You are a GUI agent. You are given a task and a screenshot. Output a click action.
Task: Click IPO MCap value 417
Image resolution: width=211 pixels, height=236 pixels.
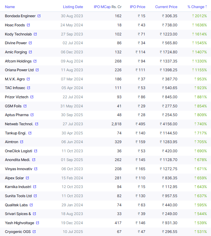118,223
